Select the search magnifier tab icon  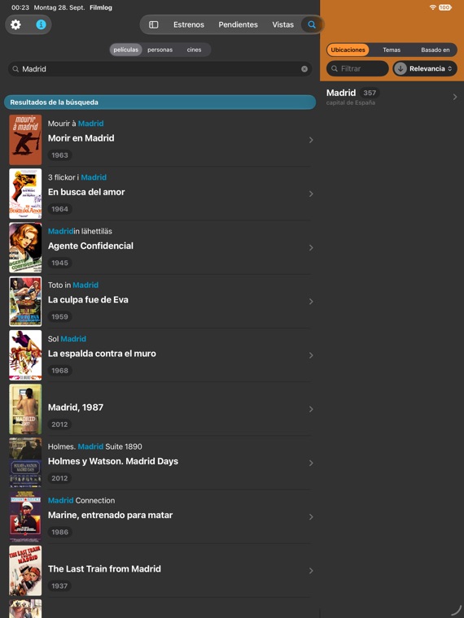pos(312,24)
